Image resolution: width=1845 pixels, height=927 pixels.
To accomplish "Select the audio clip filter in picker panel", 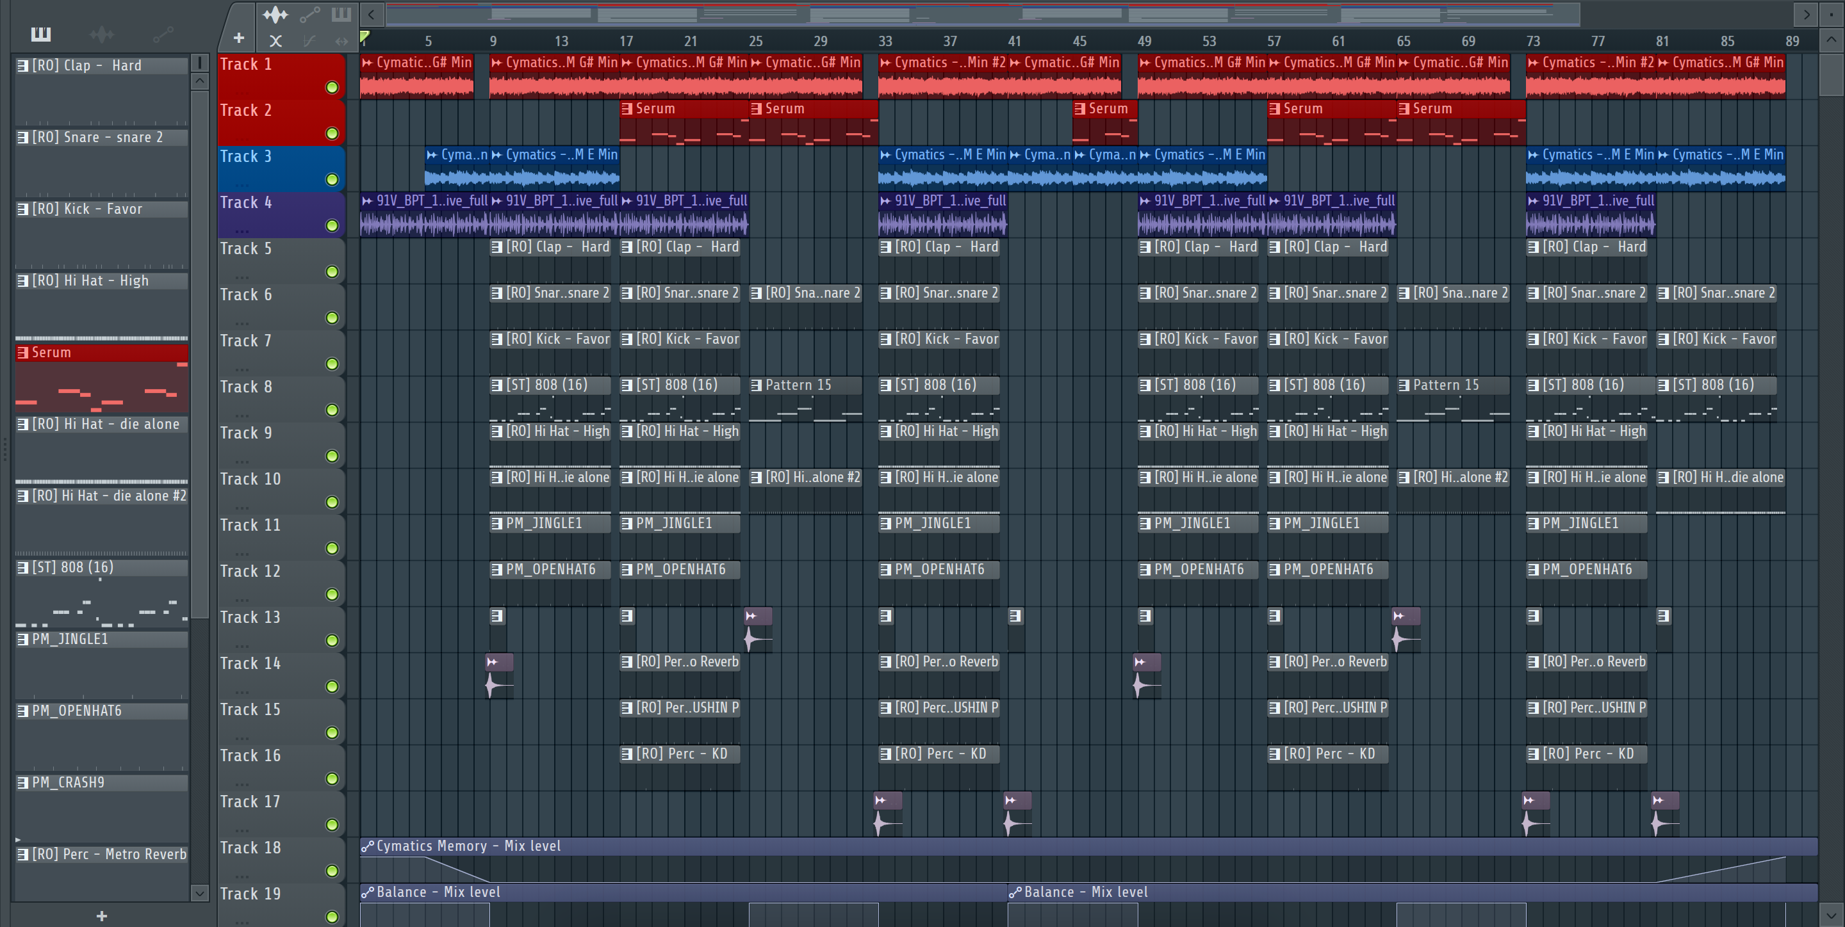I will click(x=102, y=34).
